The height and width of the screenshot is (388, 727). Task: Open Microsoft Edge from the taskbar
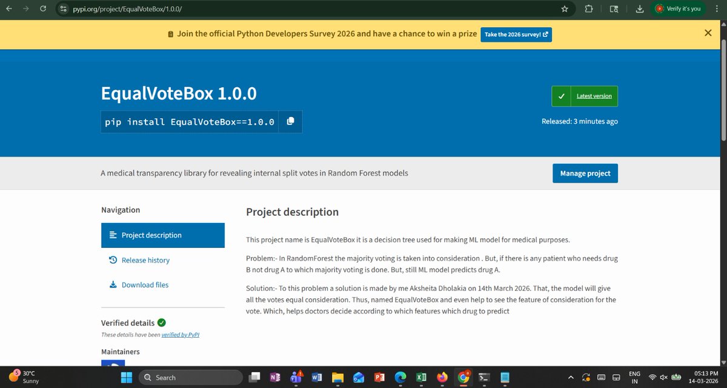tap(400, 378)
